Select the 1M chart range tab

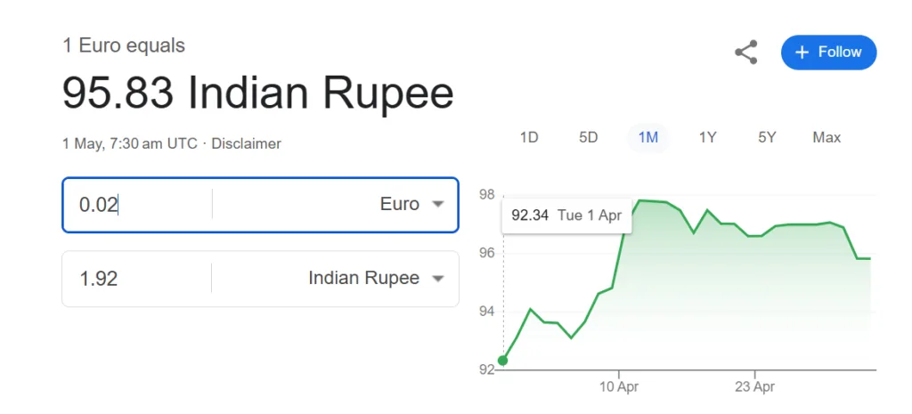click(648, 138)
